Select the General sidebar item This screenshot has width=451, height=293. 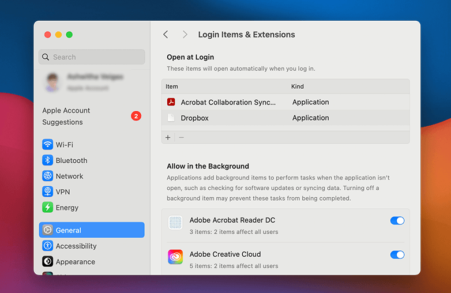[92, 230]
